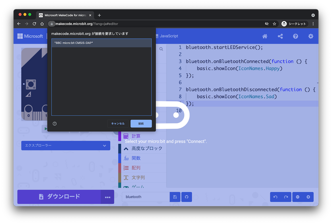Open download options three-dot button

coord(108,197)
